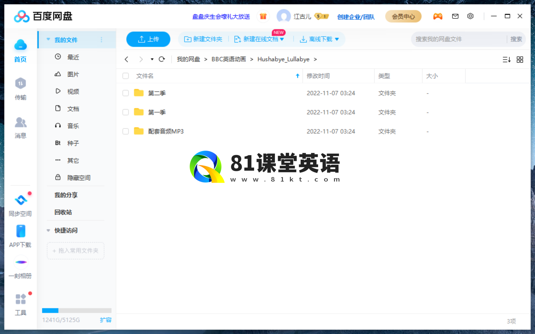This screenshot has height=334, width=535.
Task: Click the gift box icon in title bar
Action: 263,16
